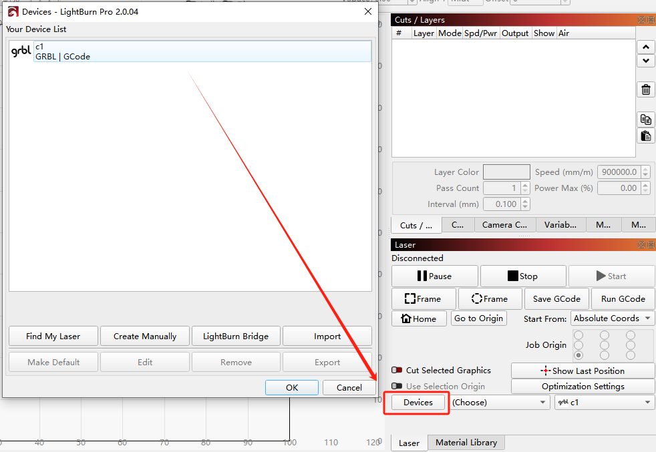Select center Job Origin radio
This screenshot has height=452, width=656.
click(x=605, y=345)
